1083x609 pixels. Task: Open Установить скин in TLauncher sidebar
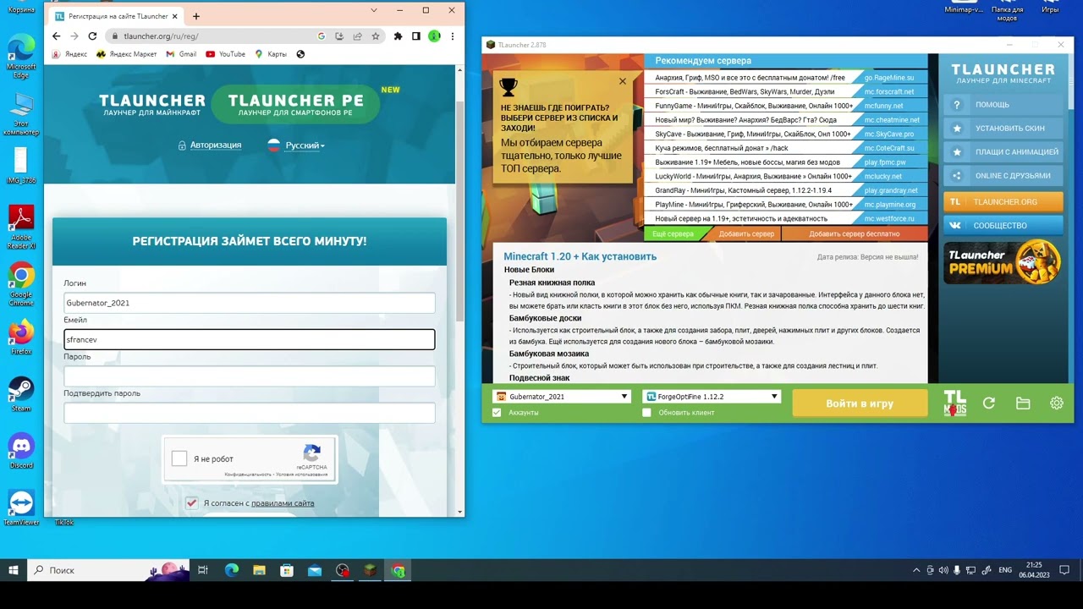[1003, 129]
